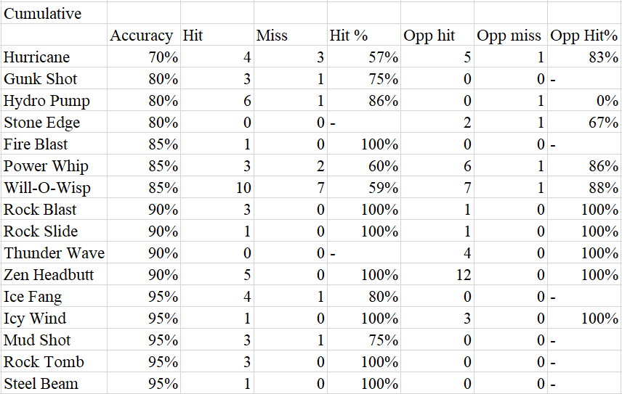622x394 pixels.
Task: Click the Opp Hit% header cell
Action: point(583,36)
